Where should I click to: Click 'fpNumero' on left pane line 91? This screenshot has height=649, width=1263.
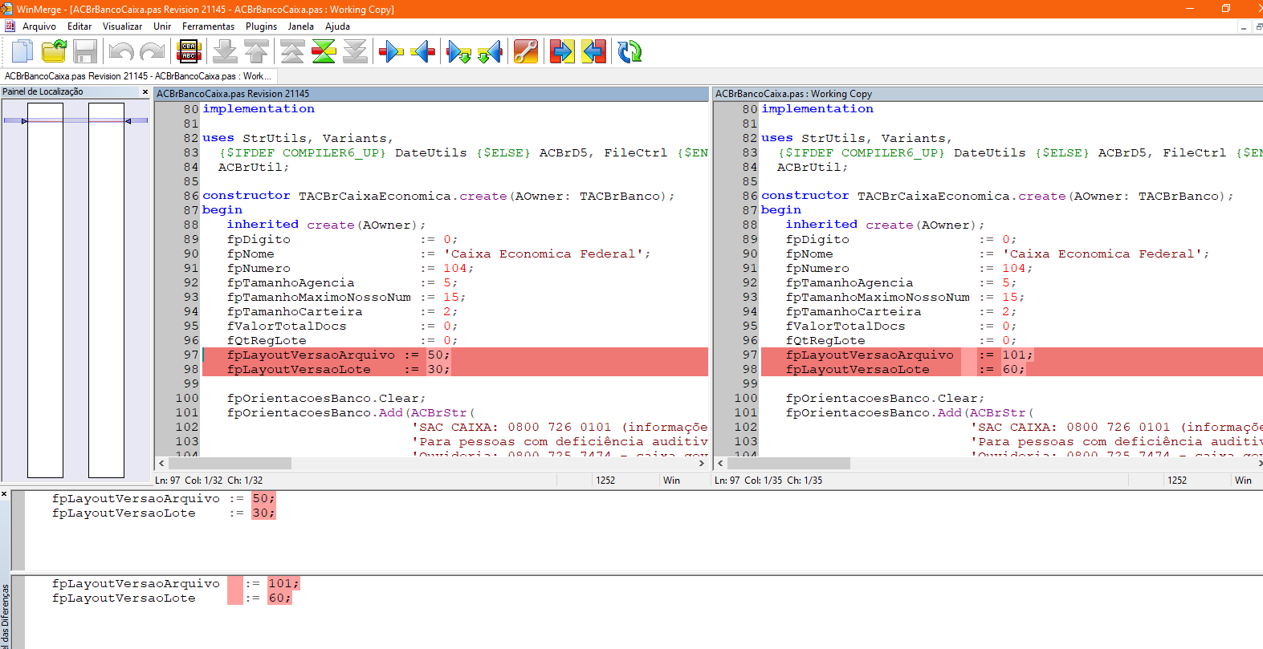coord(259,269)
